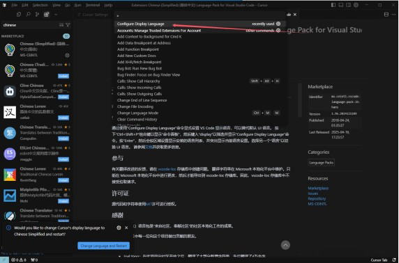Click clear extensions search results icon
Image resolution: width=399 pixels, height=263 pixels.
coord(61,25)
